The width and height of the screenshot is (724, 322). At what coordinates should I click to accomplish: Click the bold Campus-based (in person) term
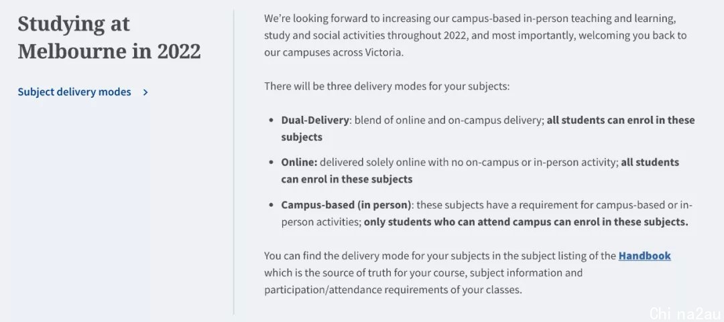point(346,205)
